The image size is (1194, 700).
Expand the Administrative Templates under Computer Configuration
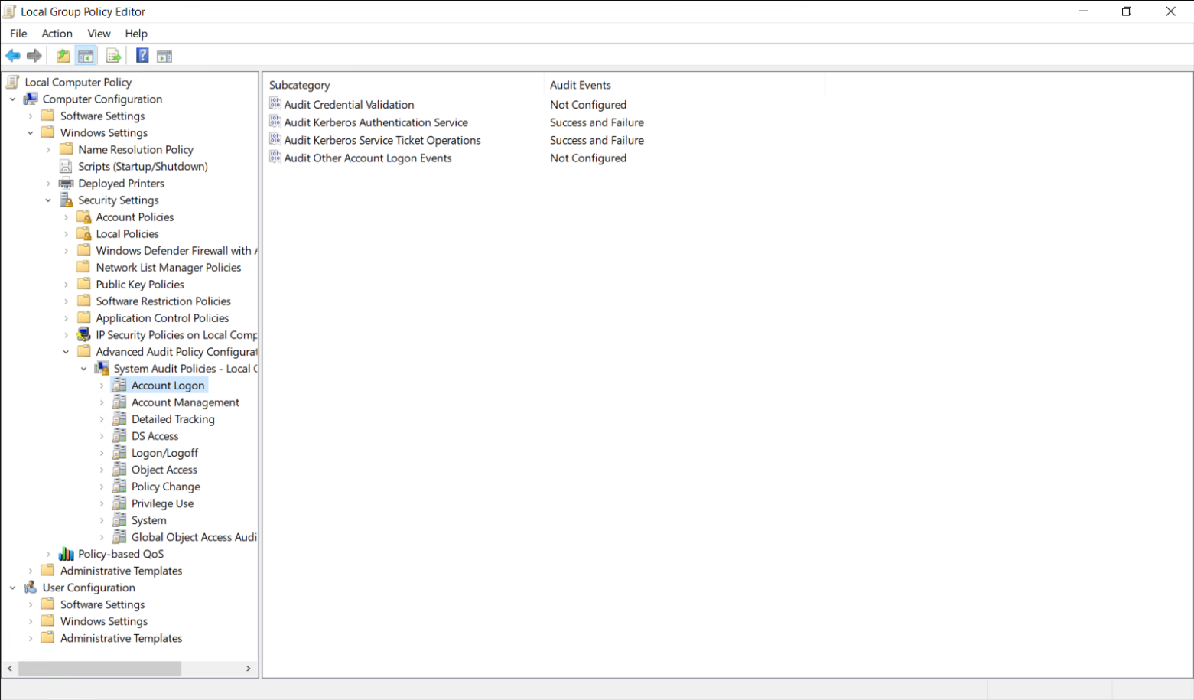click(x=31, y=571)
